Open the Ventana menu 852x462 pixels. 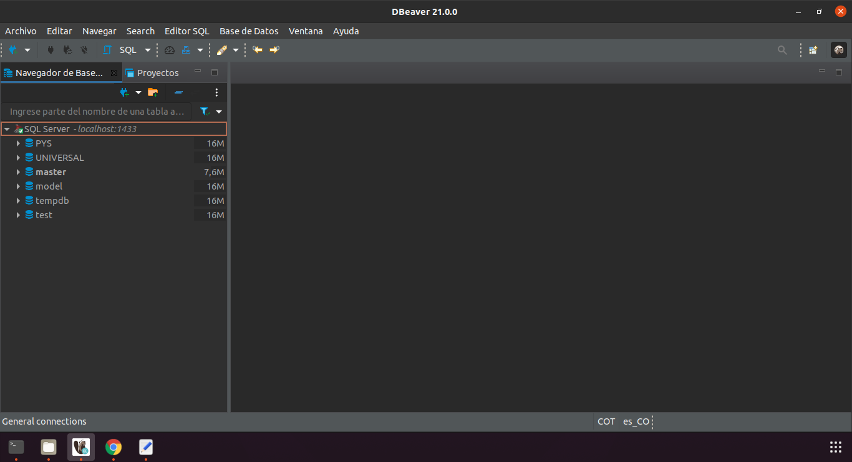(x=306, y=31)
